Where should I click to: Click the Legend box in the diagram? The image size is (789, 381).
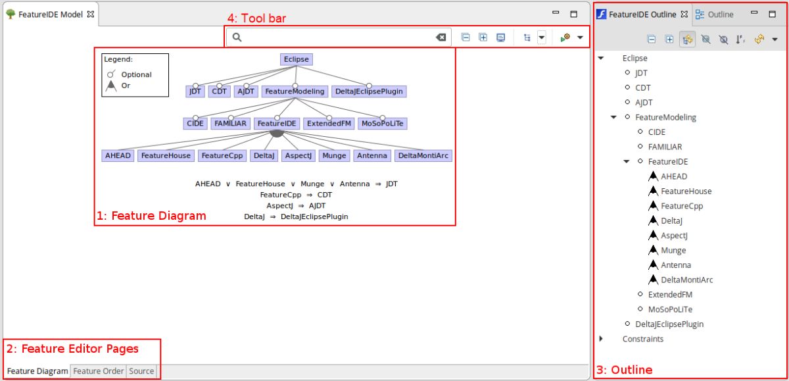135,75
